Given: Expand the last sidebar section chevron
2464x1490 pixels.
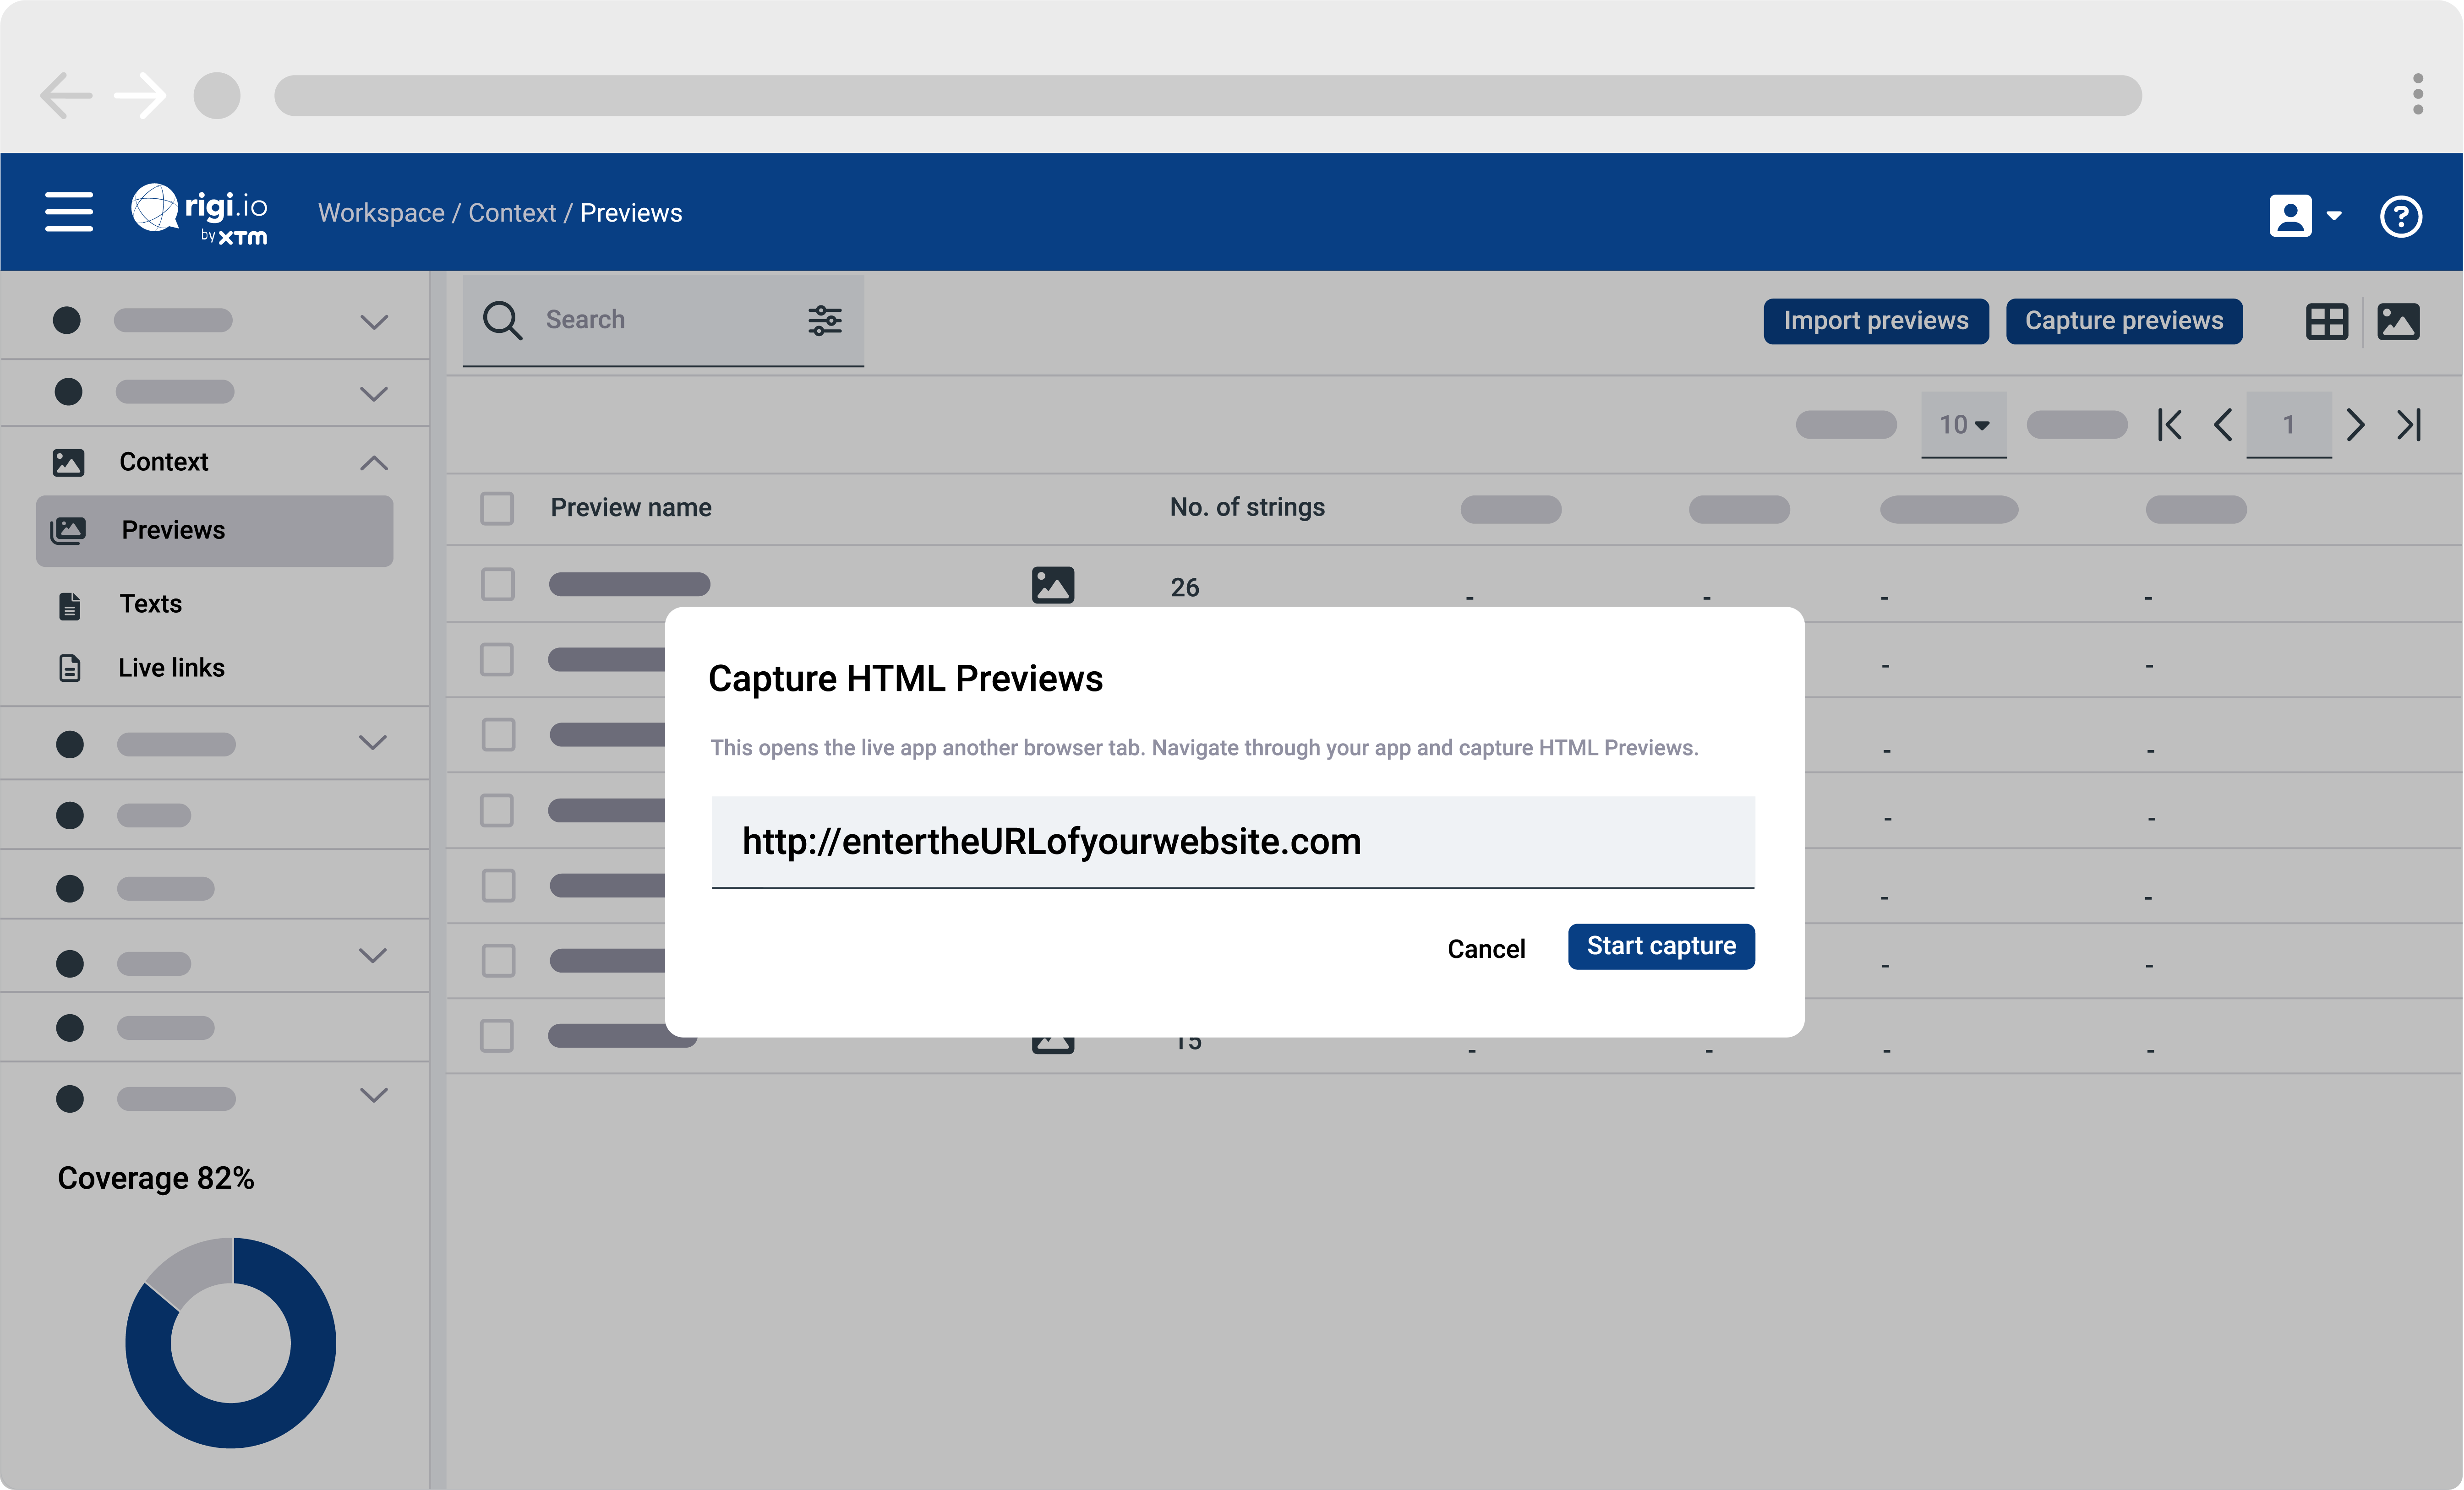Looking at the screenshot, I should [373, 1095].
